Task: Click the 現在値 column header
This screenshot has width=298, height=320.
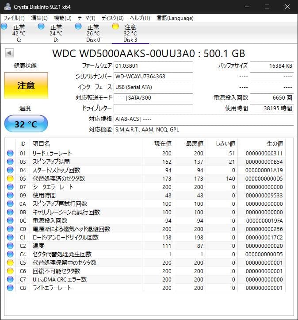Action: click(158, 144)
